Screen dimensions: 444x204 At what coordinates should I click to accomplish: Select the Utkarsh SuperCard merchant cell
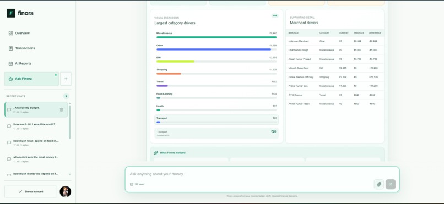point(299,68)
